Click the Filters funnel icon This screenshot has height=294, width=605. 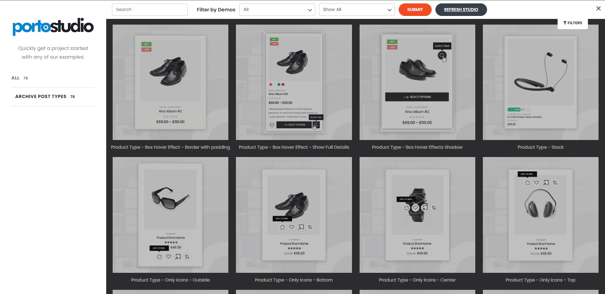coord(565,23)
